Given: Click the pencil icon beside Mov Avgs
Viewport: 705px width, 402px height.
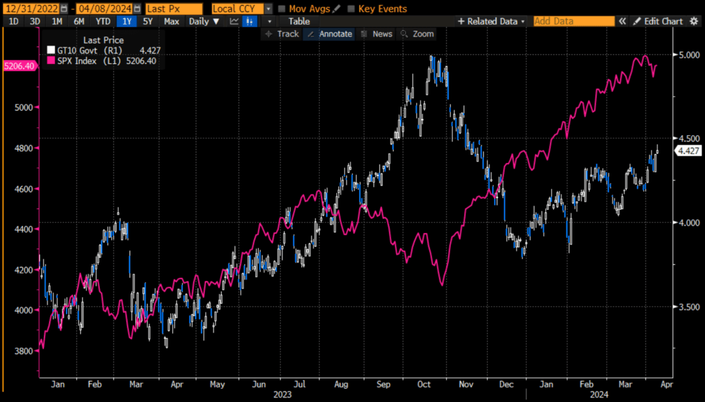Looking at the screenshot, I should [337, 9].
